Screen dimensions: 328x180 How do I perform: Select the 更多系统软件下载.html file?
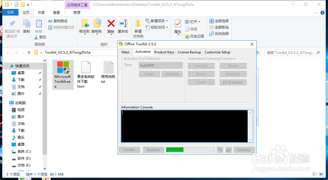pyautogui.click(x=86, y=75)
